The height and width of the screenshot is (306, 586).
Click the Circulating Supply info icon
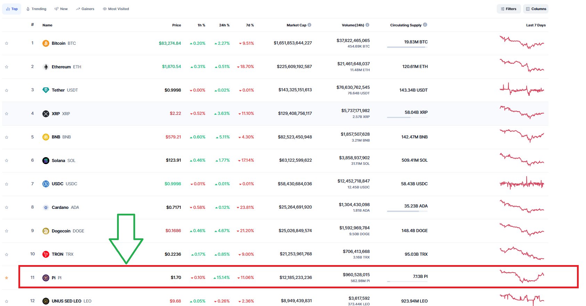[425, 25]
